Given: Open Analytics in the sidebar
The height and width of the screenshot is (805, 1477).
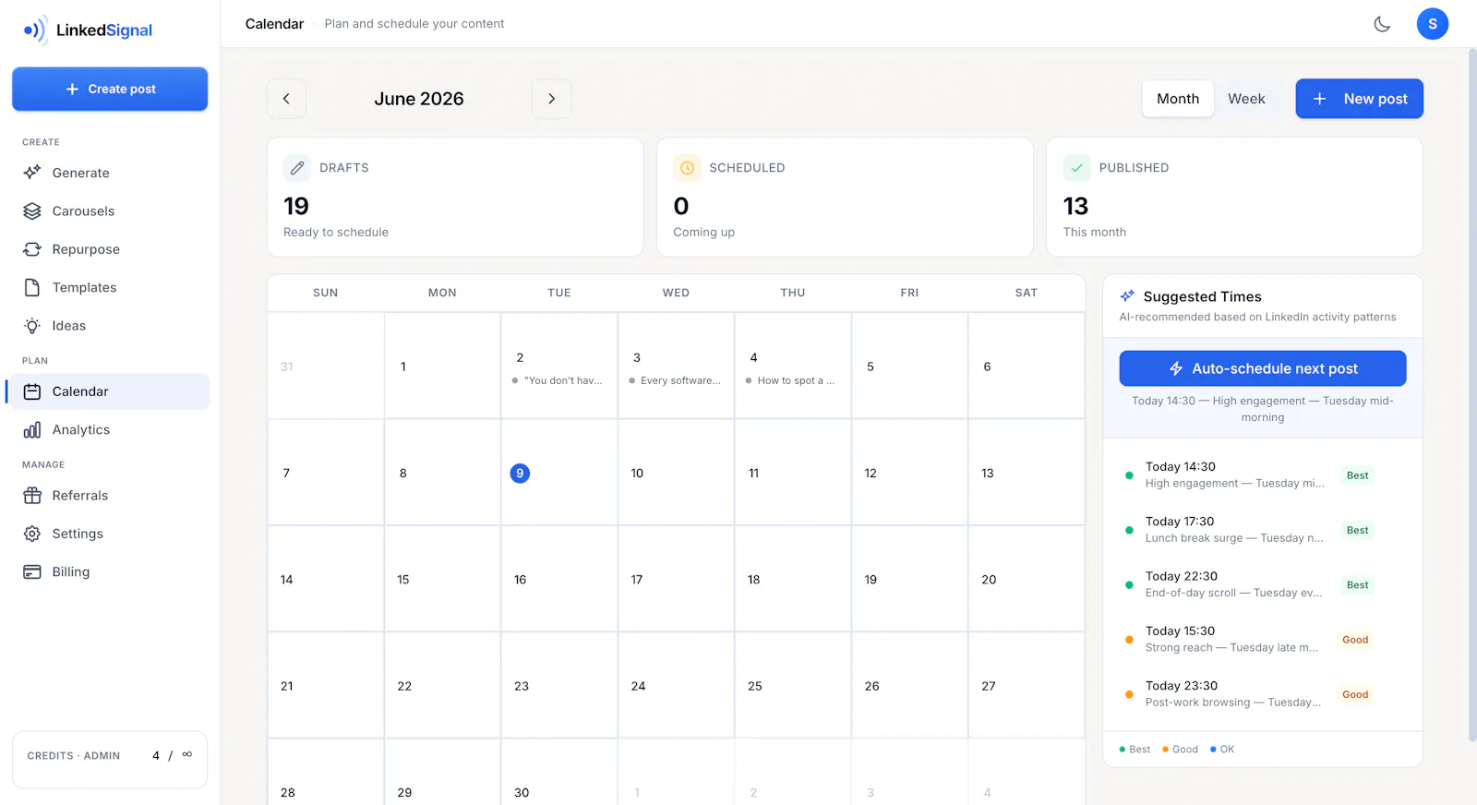Looking at the screenshot, I should 108,430.
